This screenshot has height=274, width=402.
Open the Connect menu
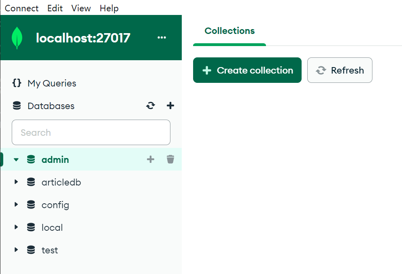pos(21,8)
